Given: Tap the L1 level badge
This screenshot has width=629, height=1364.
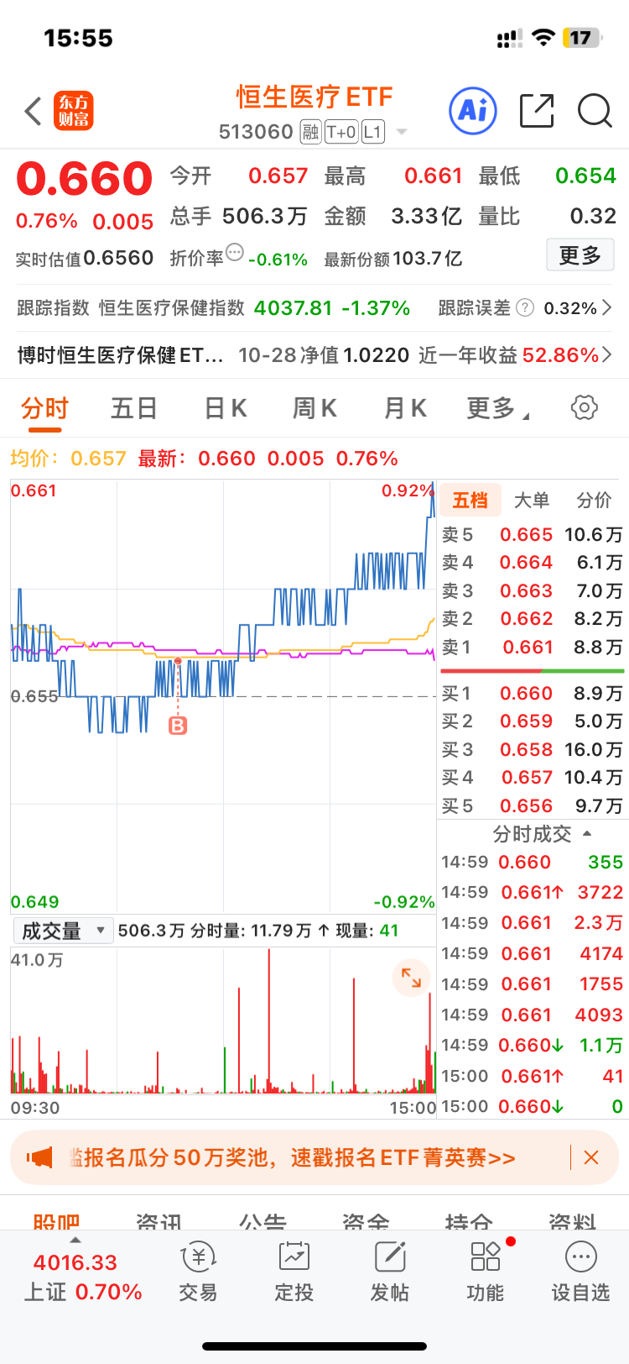Looking at the screenshot, I should tap(373, 132).
